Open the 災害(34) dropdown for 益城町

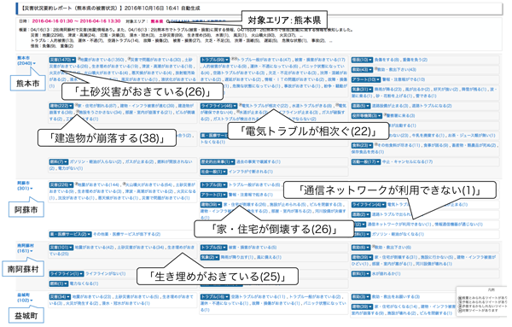pos(60,297)
